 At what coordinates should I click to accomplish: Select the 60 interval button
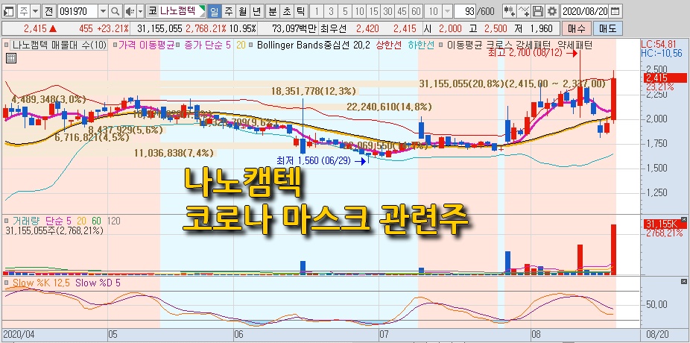click(x=415, y=11)
